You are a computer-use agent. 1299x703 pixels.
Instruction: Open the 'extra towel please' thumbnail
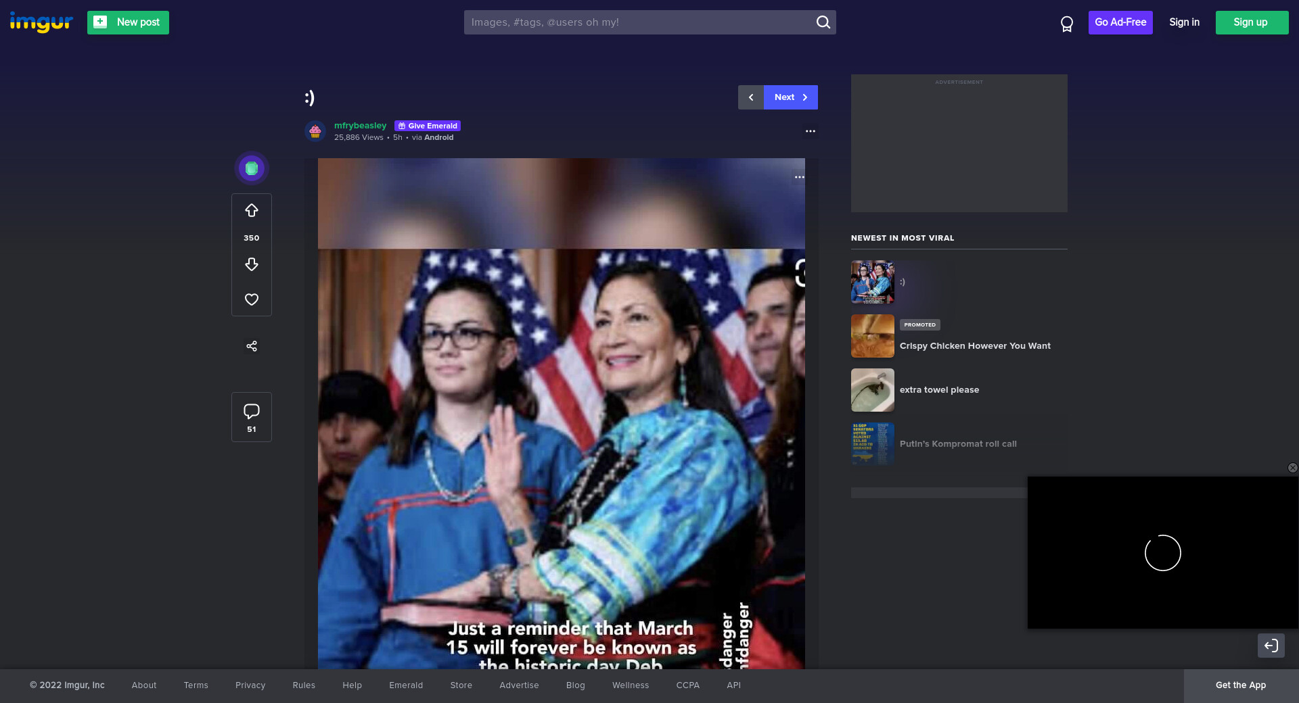point(873,390)
